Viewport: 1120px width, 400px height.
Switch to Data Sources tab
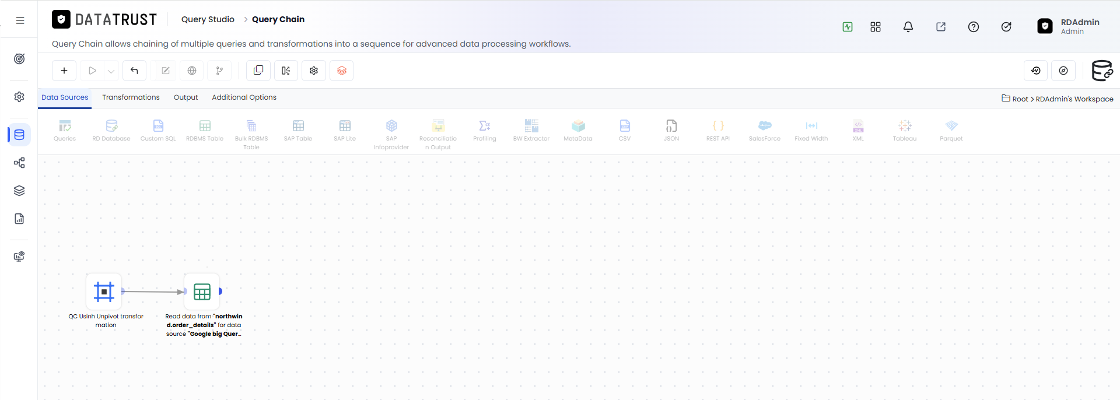pos(65,97)
